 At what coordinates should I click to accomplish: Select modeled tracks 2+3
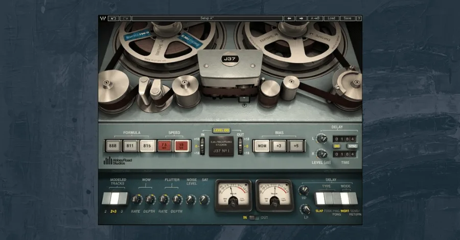114,199
